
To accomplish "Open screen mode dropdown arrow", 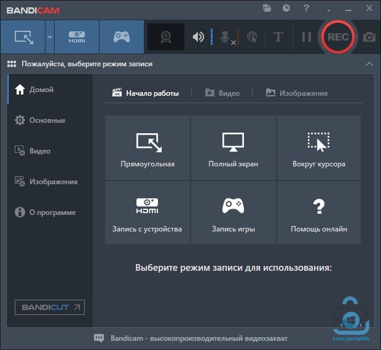I will coord(50,37).
